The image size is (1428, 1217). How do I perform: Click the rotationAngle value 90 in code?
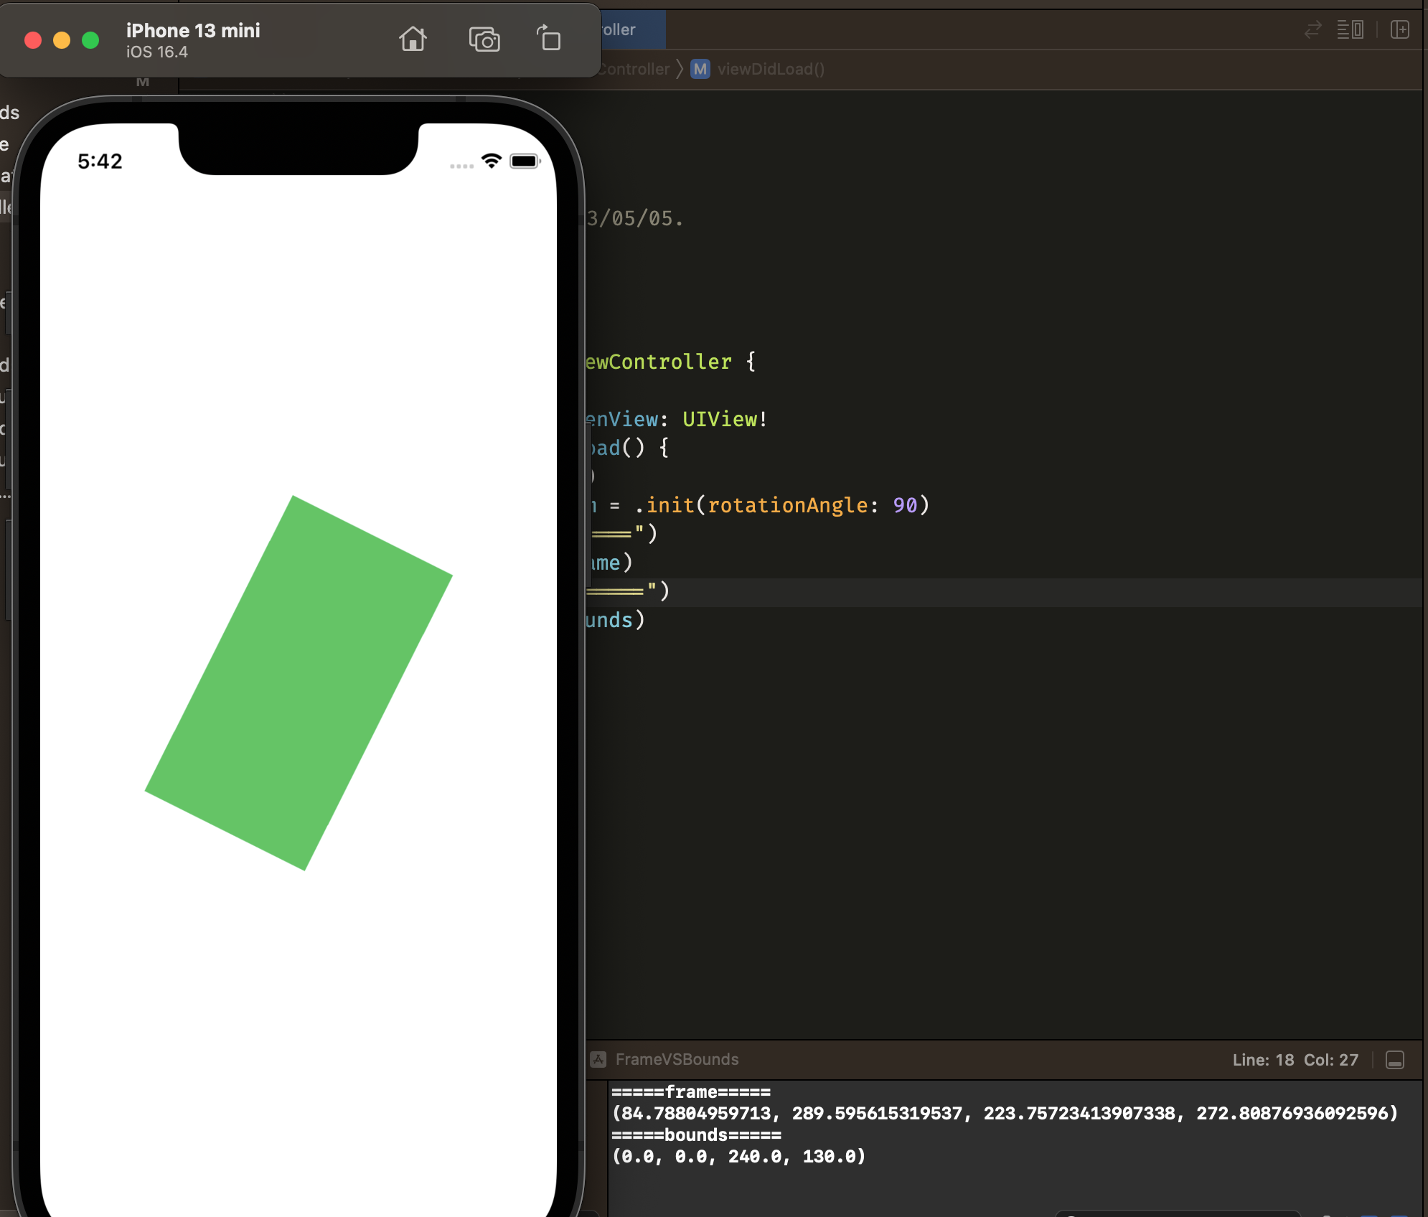[x=905, y=505]
